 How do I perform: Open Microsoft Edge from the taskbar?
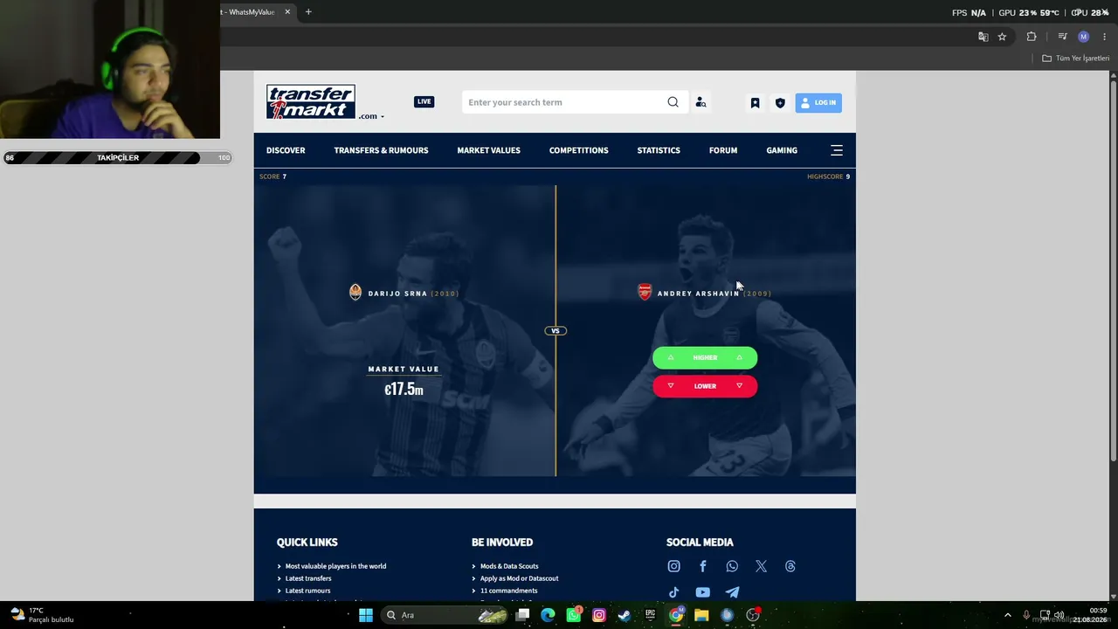click(548, 615)
